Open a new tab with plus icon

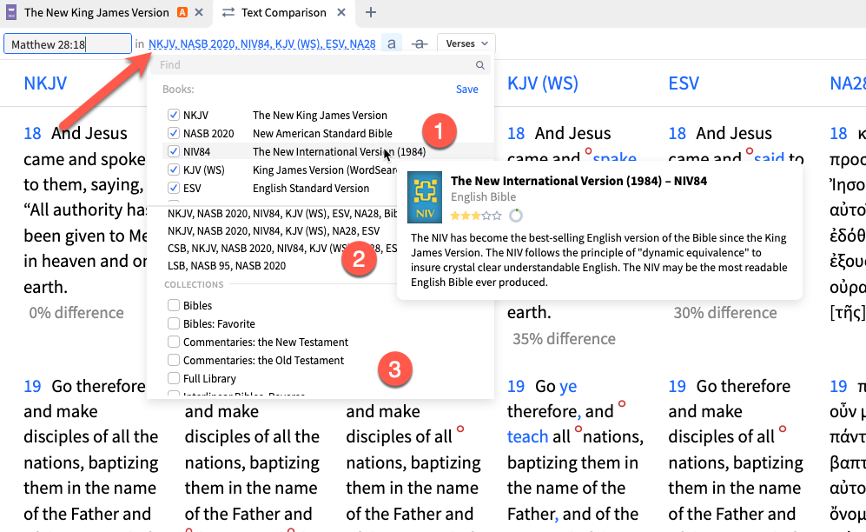point(371,12)
